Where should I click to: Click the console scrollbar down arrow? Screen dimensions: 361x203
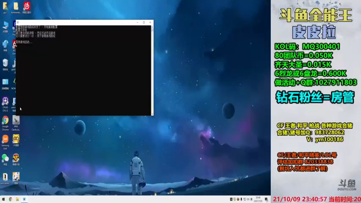152,114
